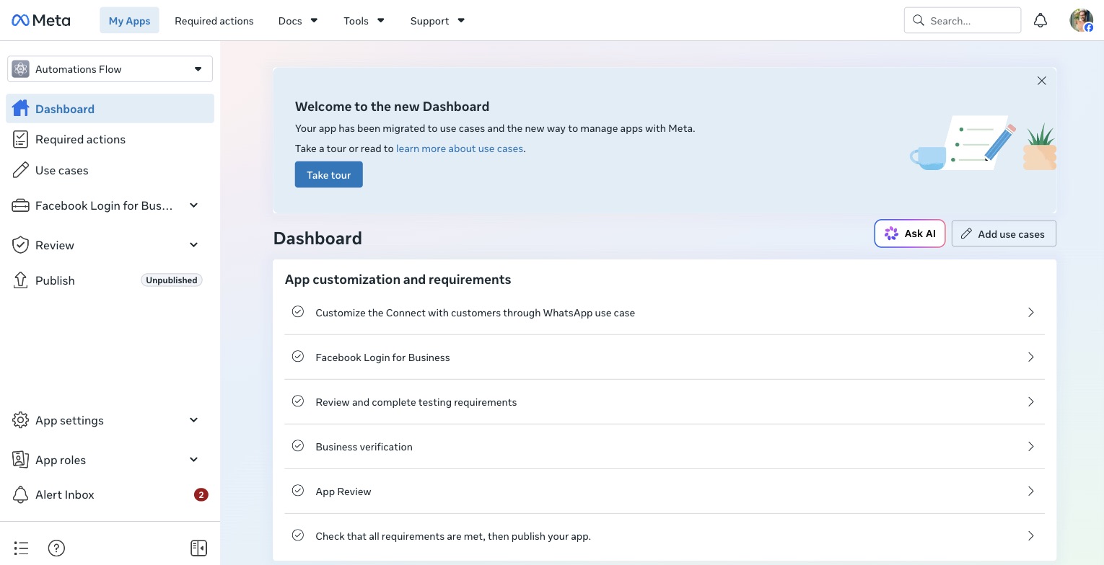
Task: Expand the App roles section
Action: tap(193, 459)
